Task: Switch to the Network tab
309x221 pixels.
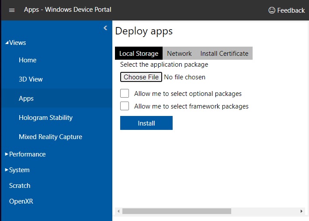Action: (x=179, y=53)
